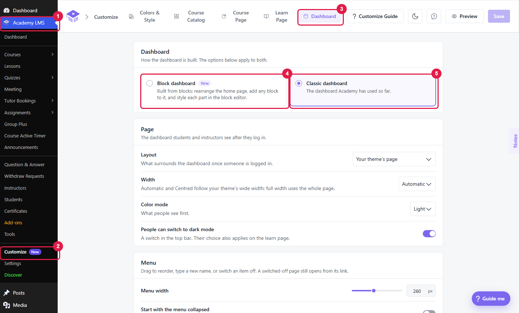
Task: Select the Block dashboard radio button
Action: (x=150, y=83)
